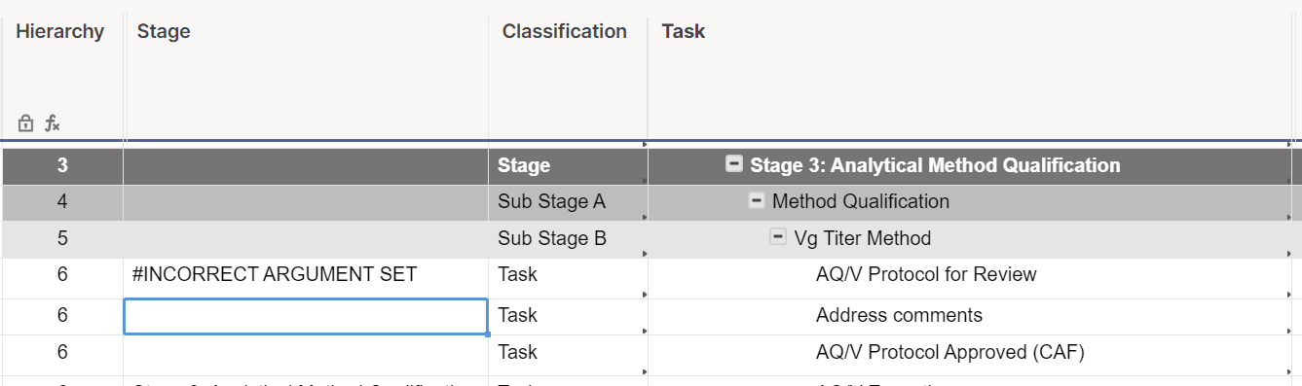Click the highlighted empty Stage cell
The width and height of the screenshot is (1302, 386).
pos(306,316)
